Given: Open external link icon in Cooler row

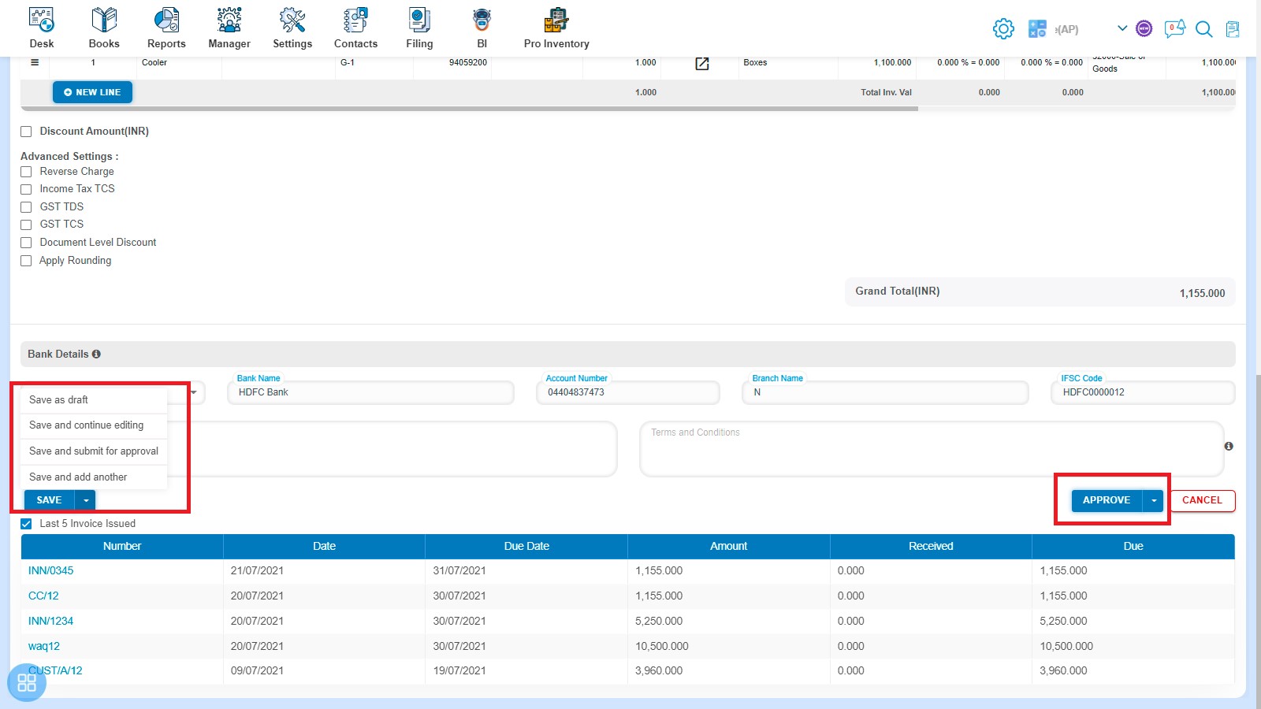Looking at the screenshot, I should [x=702, y=64].
